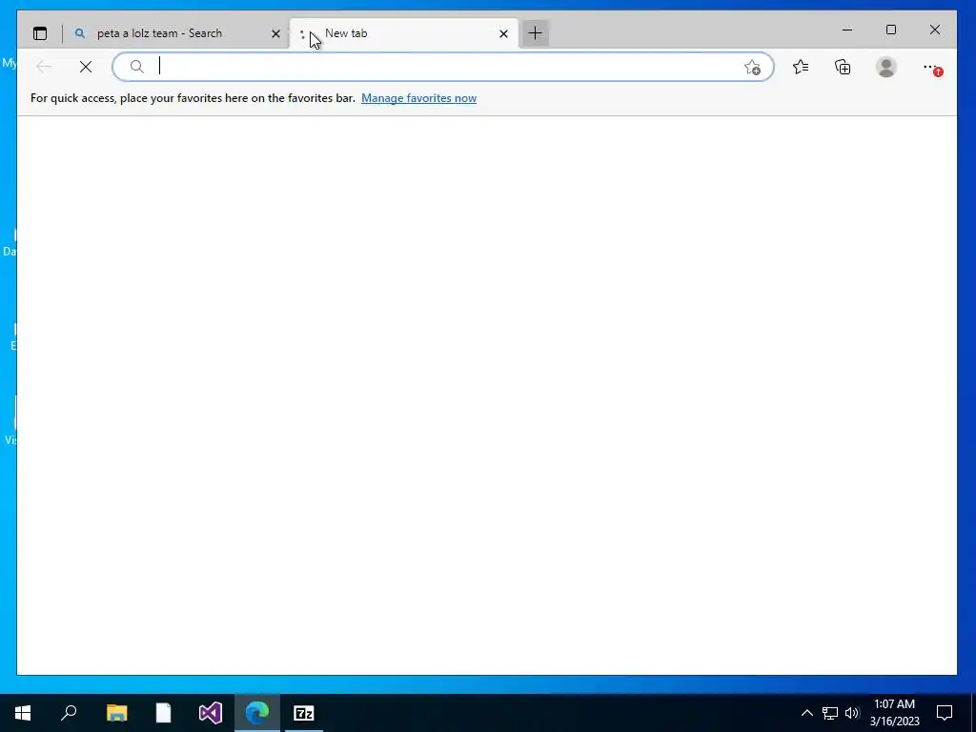This screenshot has width=976, height=732.
Task: Open the Favorites list icon
Action: pyautogui.click(x=801, y=67)
